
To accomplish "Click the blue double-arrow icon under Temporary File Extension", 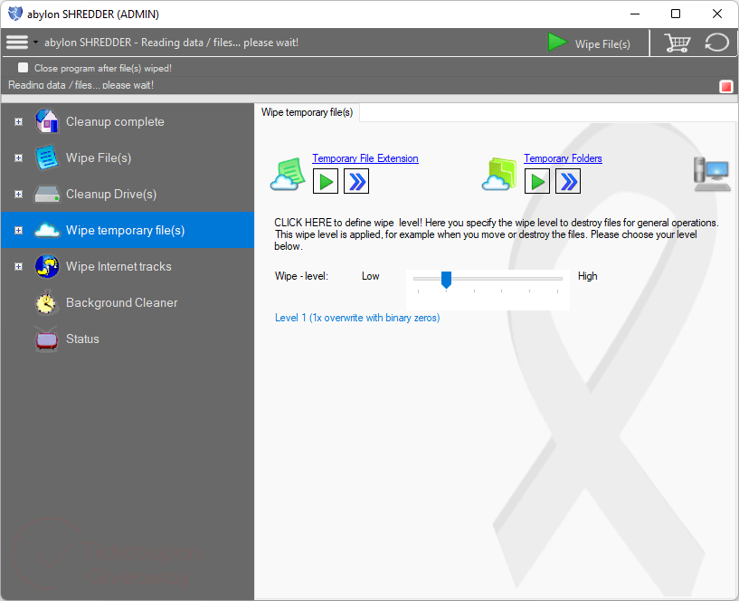I will [x=356, y=182].
